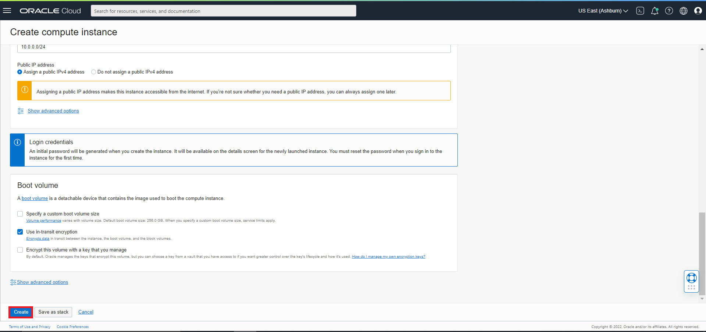706x332 pixels.
Task: Expand the US East (Ashburn) region dropdown
Action: pyautogui.click(x=603, y=11)
